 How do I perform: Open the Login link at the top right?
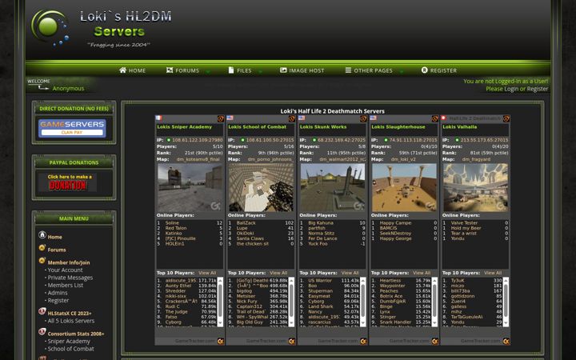(x=511, y=89)
